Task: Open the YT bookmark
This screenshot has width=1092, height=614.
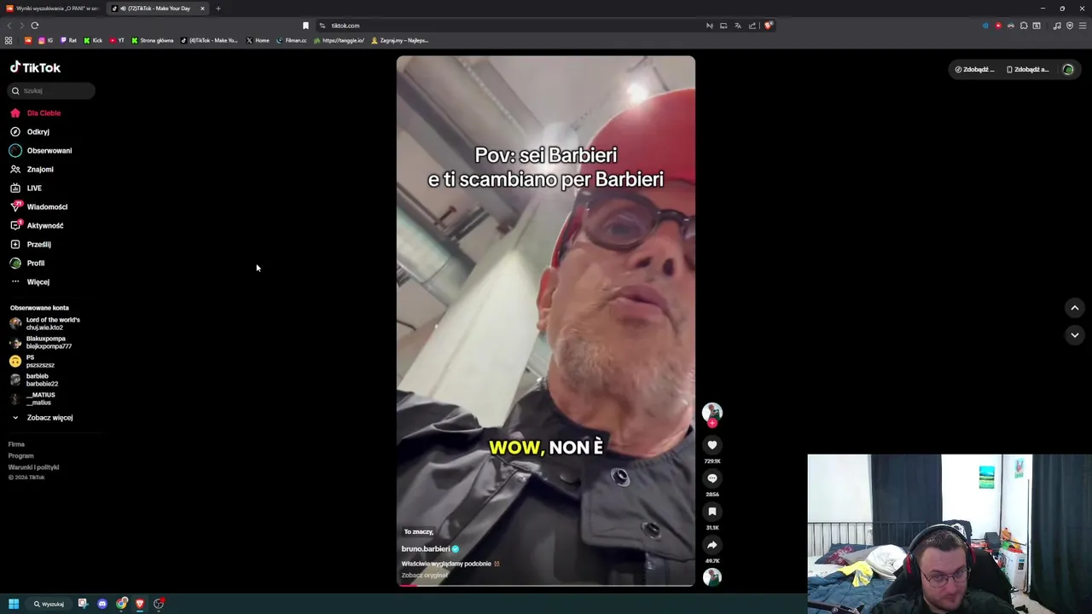Action: [117, 40]
